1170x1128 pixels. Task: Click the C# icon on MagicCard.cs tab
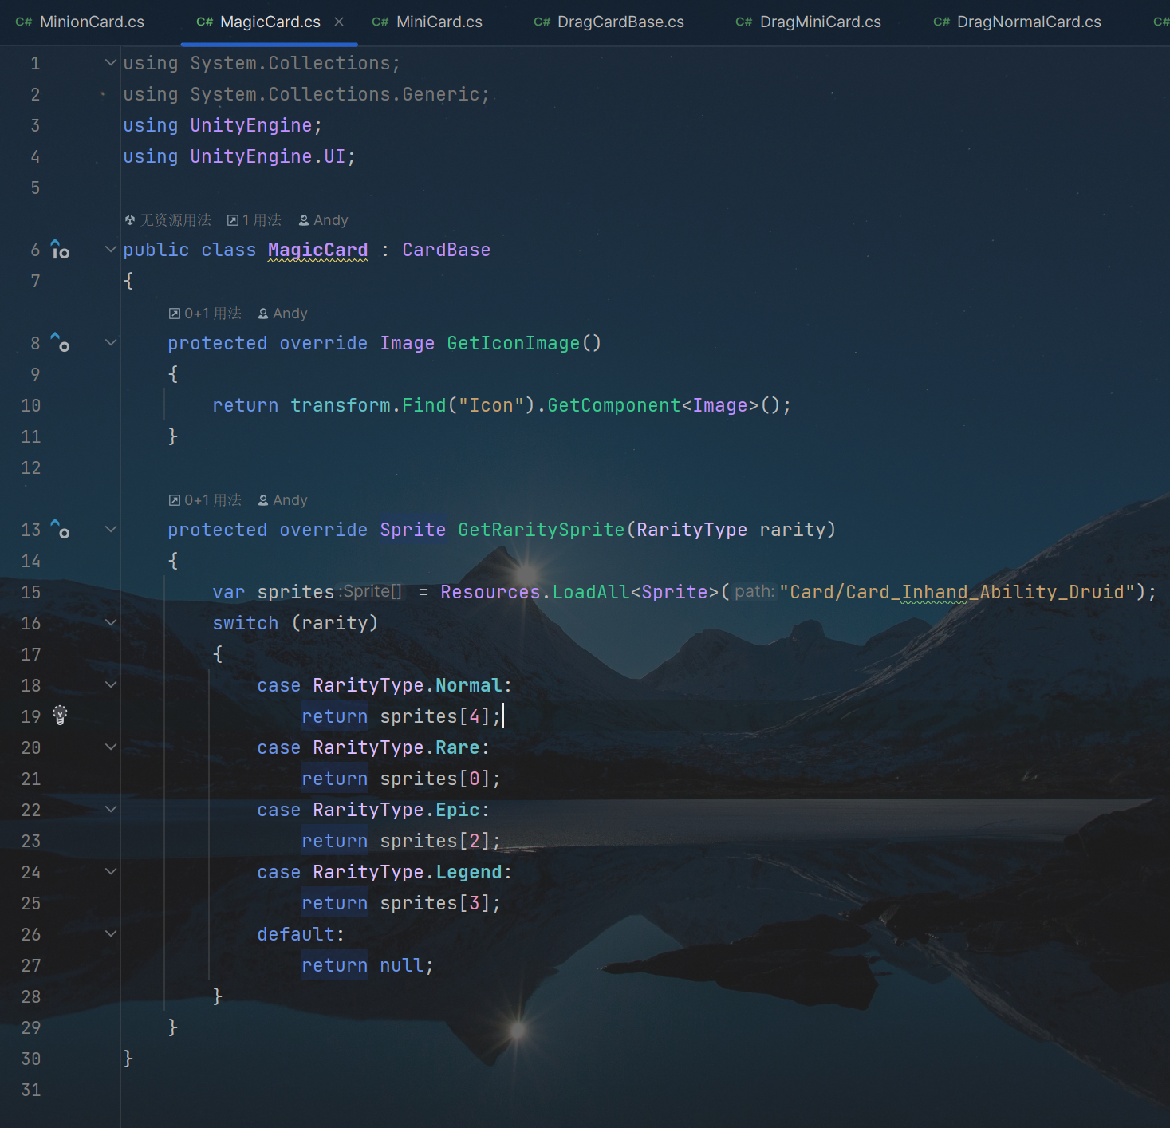[x=205, y=22]
